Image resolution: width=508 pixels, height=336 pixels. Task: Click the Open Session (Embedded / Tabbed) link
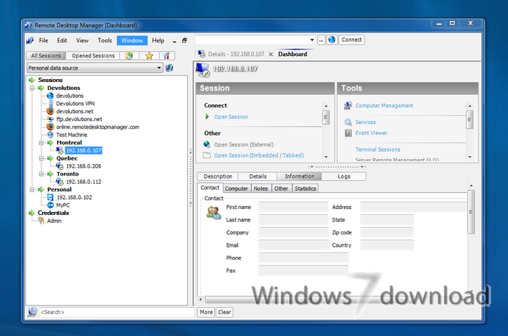point(259,155)
